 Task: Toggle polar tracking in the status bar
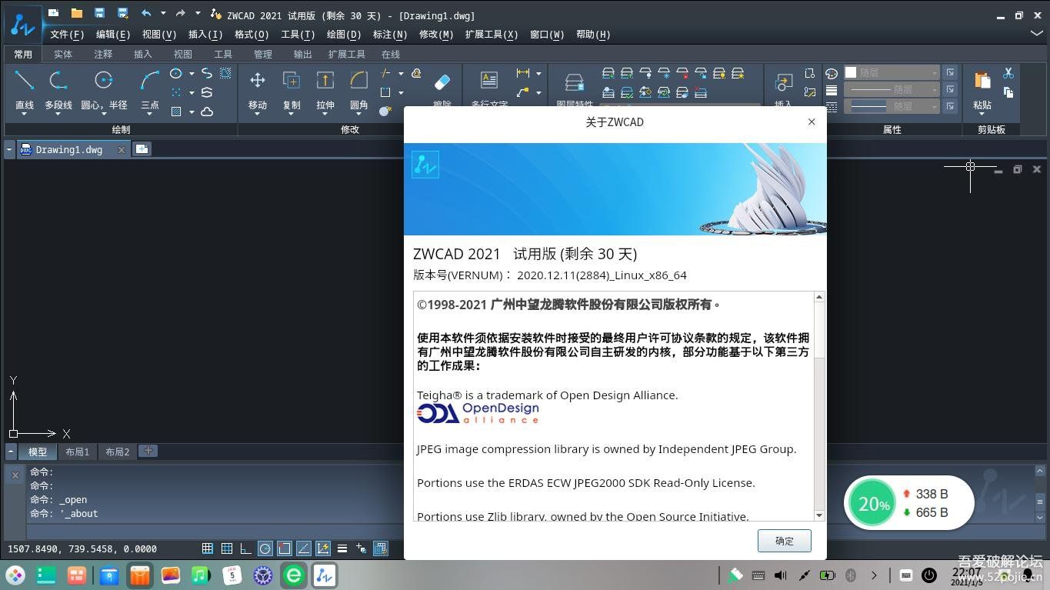tap(265, 548)
